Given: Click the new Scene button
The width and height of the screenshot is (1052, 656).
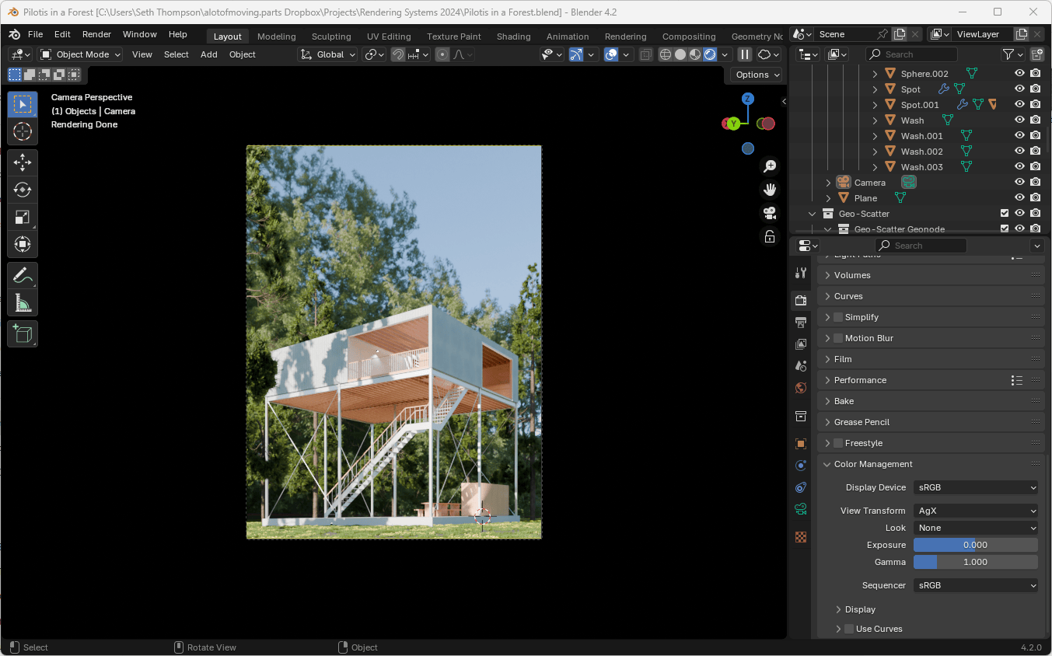Looking at the screenshot, I should [900, 34].
